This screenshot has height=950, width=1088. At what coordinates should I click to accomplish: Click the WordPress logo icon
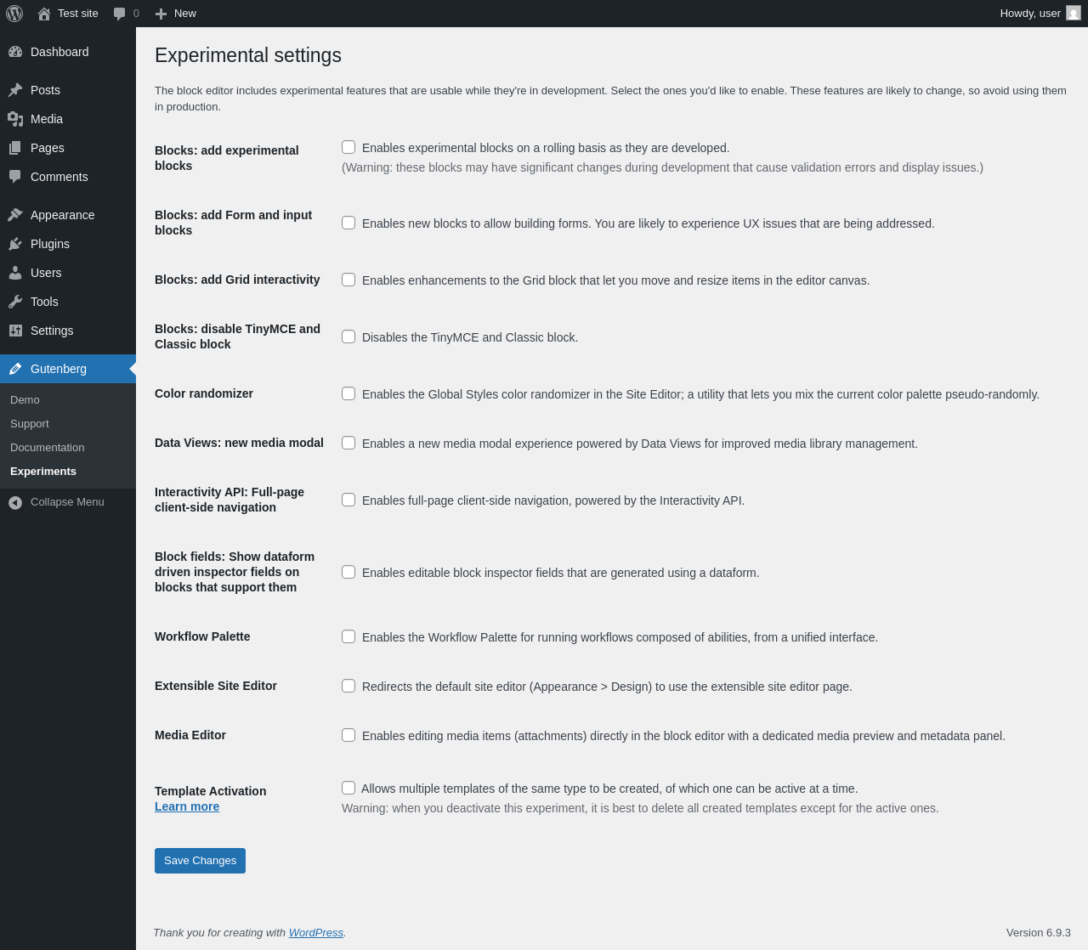tap(14, 14)
